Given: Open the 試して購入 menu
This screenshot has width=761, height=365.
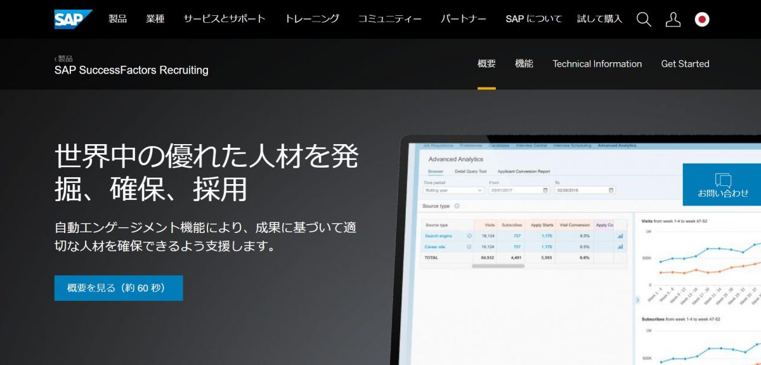Looking at the screenshot, I should click(x=600, y=19).
